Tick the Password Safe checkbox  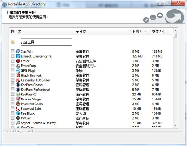(12, 109)
